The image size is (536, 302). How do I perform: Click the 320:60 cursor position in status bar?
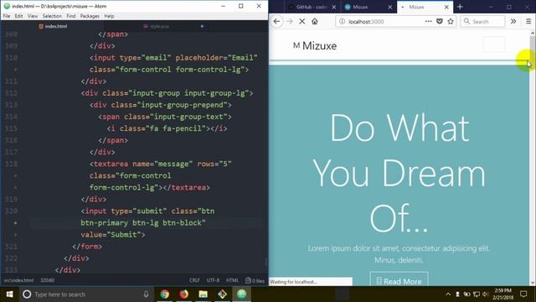[x=48, y=280]
